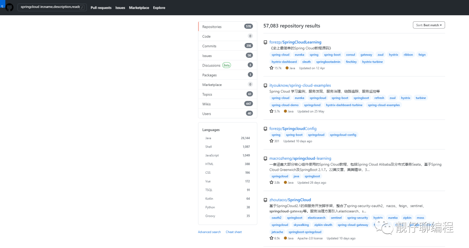Click the gateway topic tag
The height and width of the screenshot is (248, 469).
coord(366,55)
